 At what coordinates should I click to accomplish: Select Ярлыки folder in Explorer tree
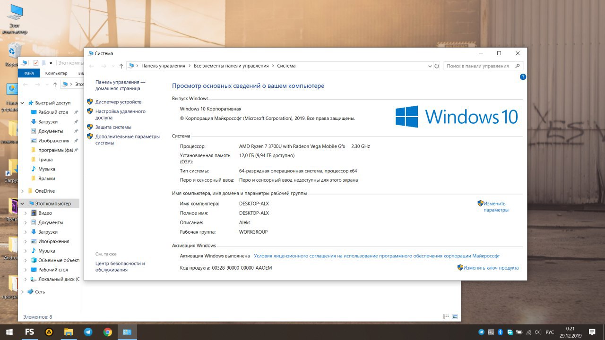click(x=47, y=178)
